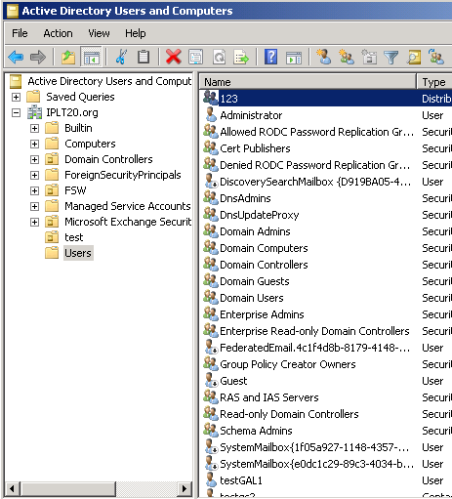Click the Guest disabled user icon
Screen dimensions: 452x499
click(211, 380)
